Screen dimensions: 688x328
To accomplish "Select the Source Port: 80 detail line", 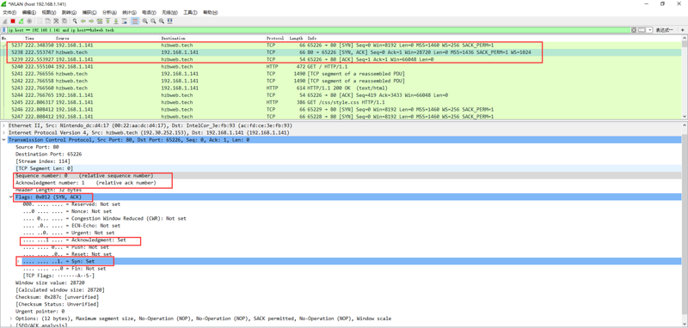I will pyautogui.click(x=37, y=147).
